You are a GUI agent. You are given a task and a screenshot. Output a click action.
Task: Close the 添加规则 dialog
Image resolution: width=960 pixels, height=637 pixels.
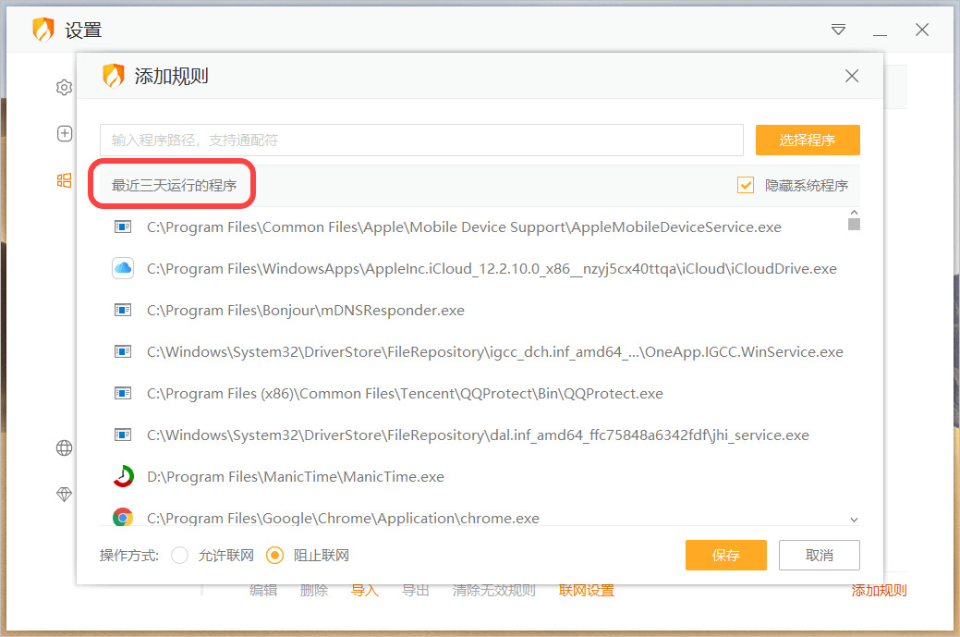(852, 76)
